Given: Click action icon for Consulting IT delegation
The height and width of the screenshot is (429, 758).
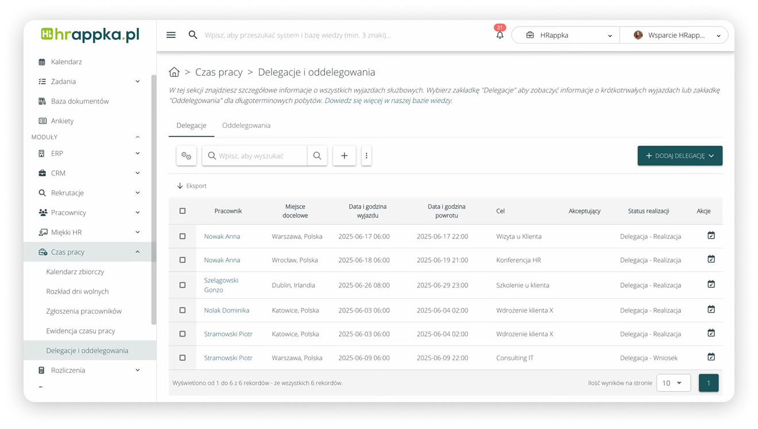Looking at the screenshot, I should click(711, 357).
